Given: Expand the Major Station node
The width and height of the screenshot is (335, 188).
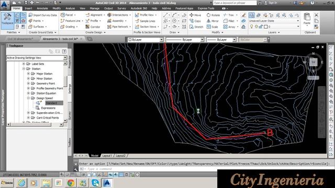Looking at the screenshot, I should coord(28,74).
